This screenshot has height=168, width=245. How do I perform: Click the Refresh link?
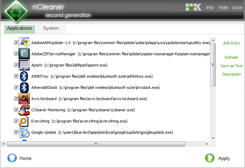(231, 57)
